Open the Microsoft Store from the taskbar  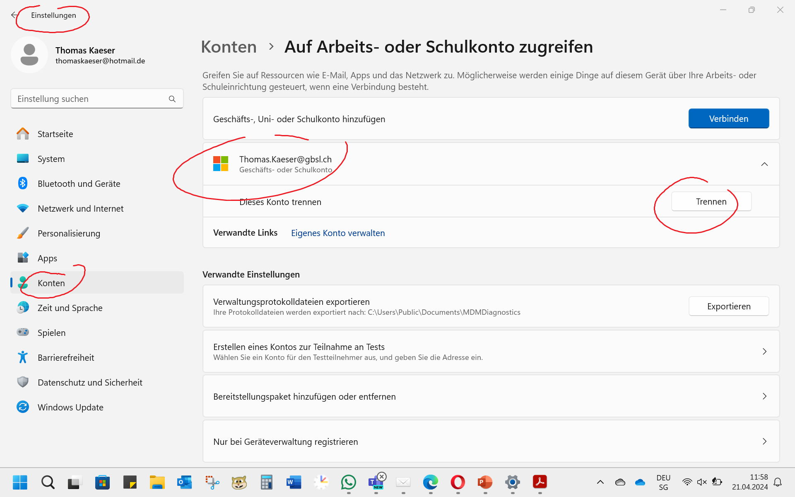pyautogui.click(x=102, y=482)
